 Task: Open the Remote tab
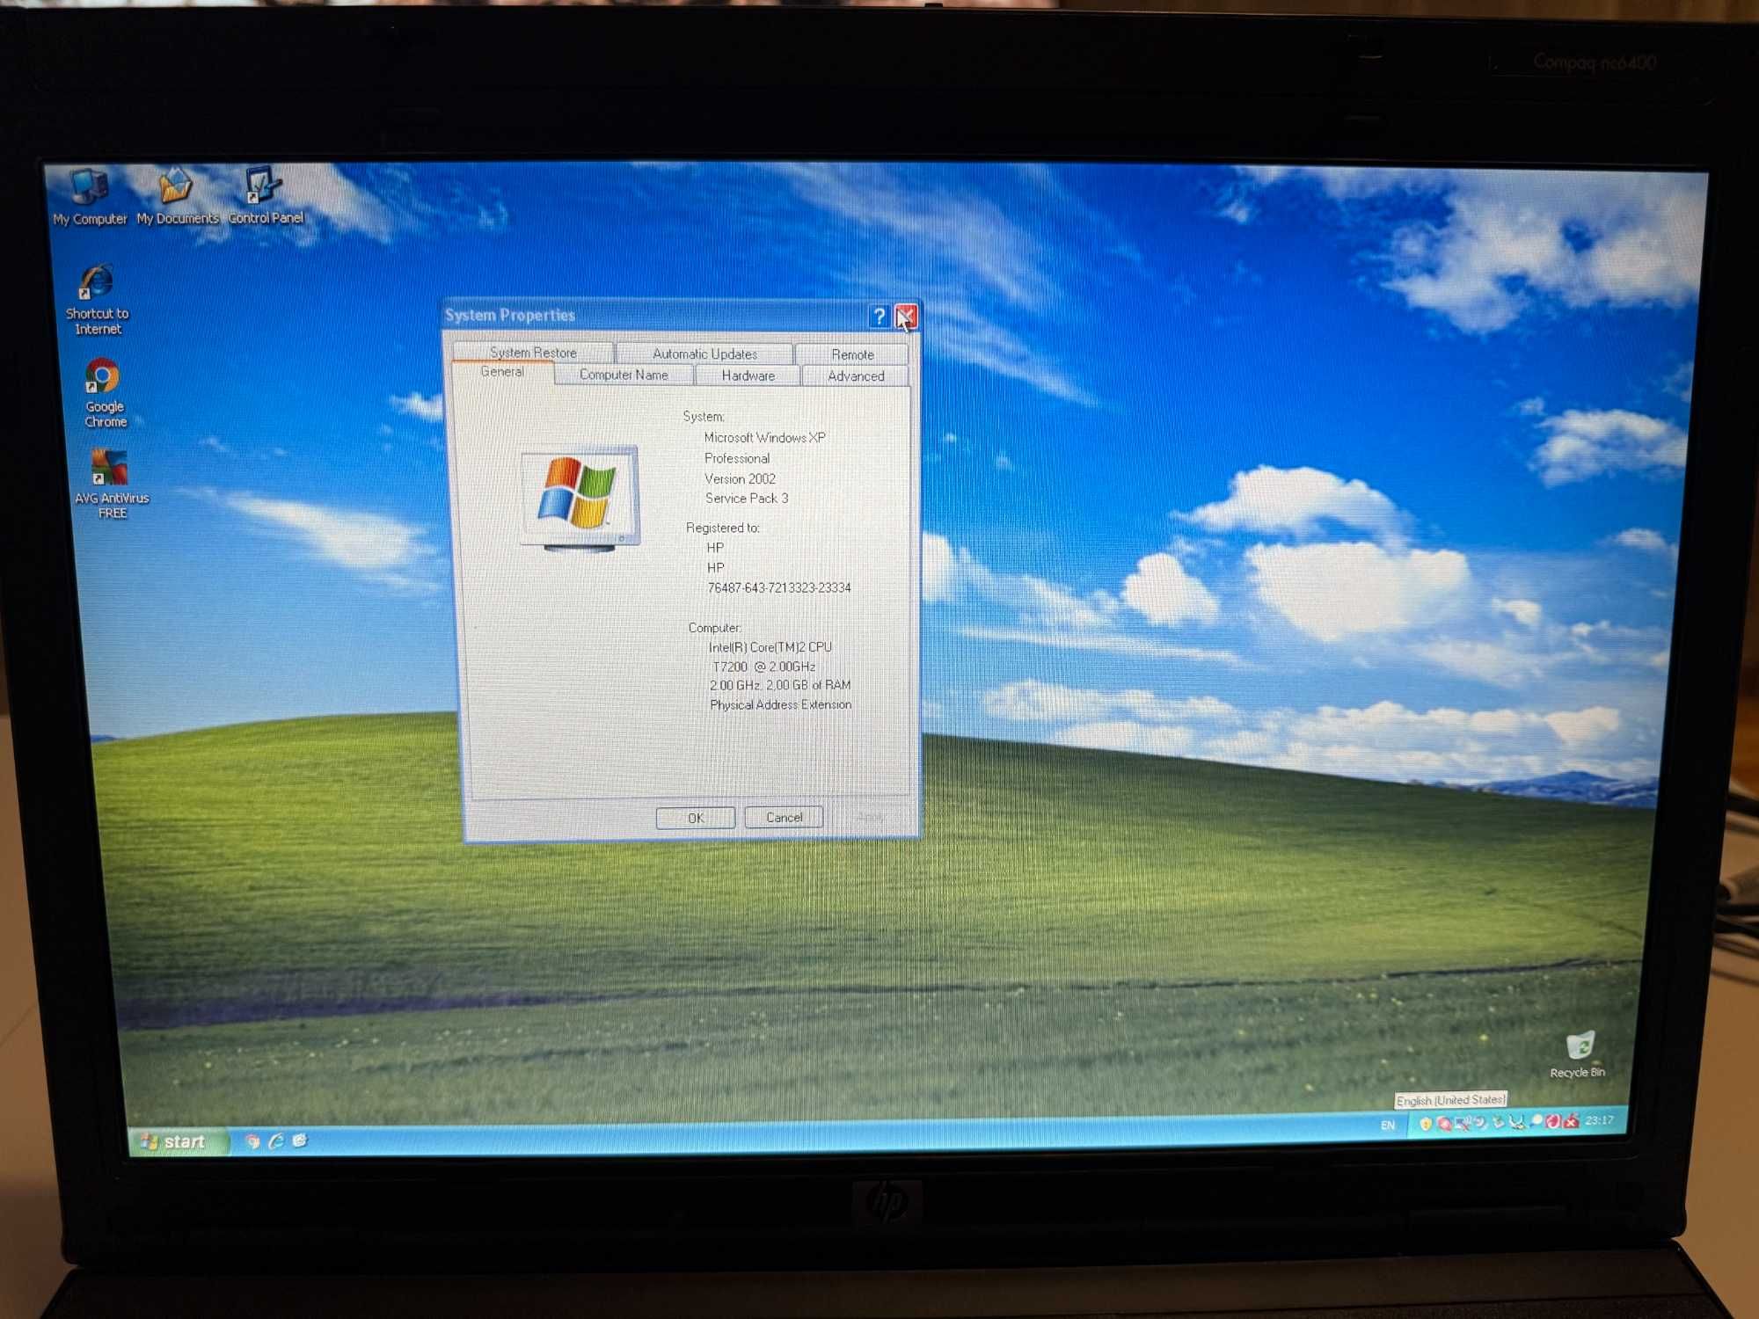(852, 354)
